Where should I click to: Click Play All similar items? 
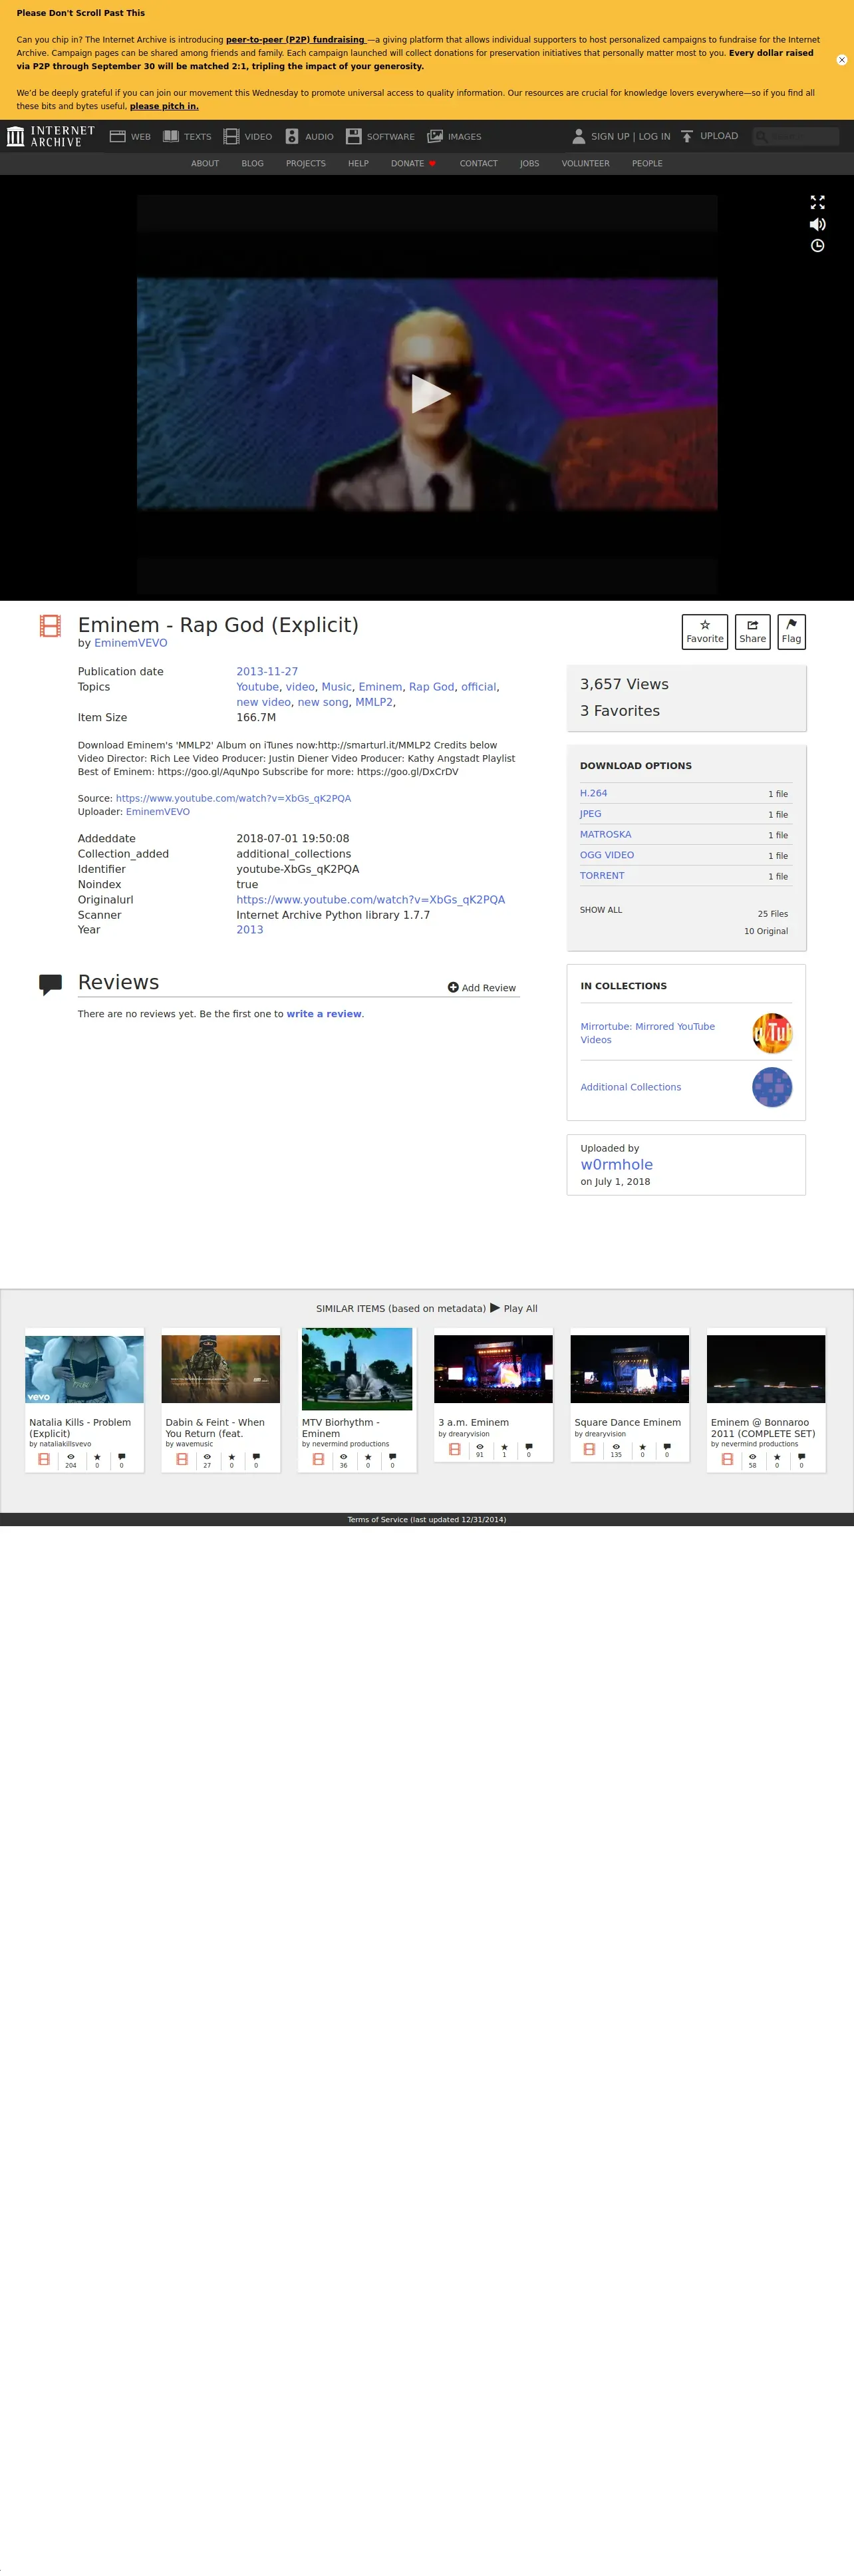(514, 1308)
